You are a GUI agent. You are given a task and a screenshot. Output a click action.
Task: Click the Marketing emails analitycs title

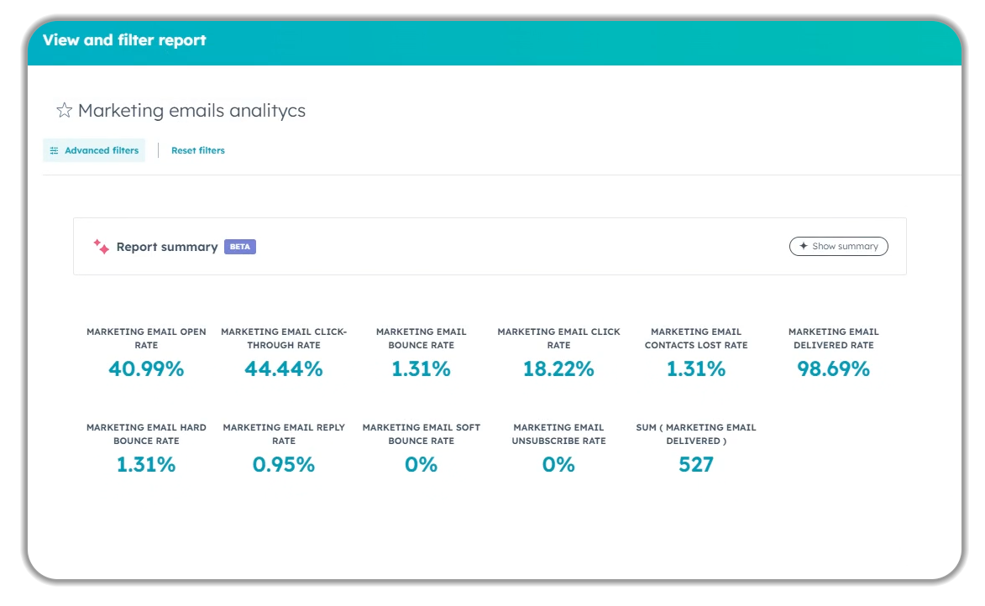(191, 111)
